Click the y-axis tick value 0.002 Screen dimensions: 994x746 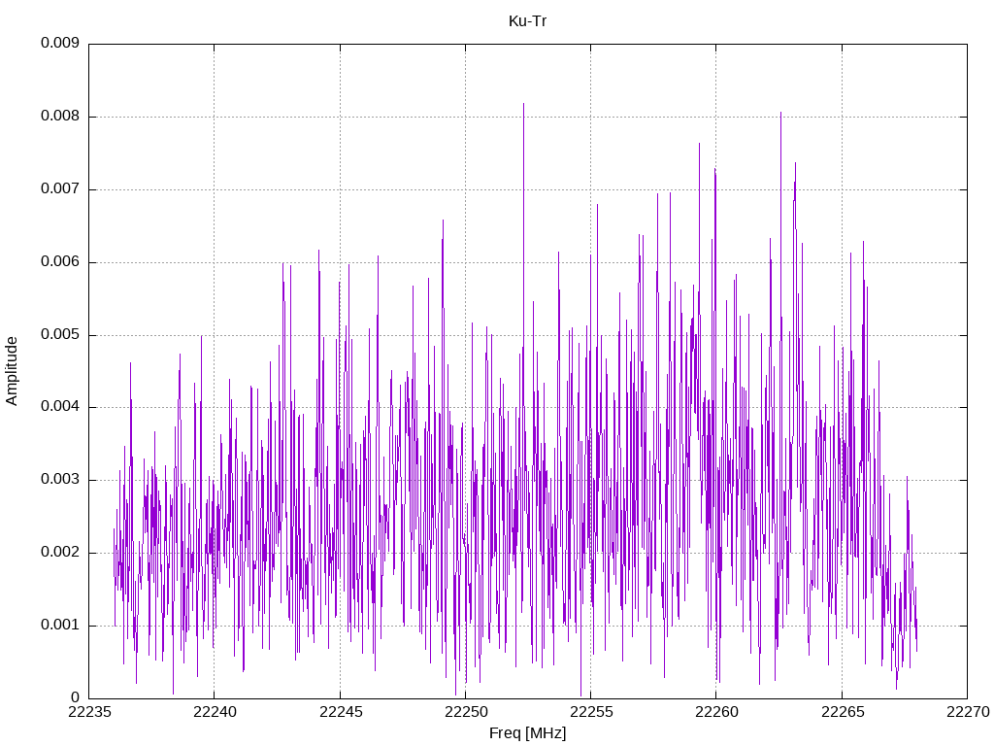click(60, 552)
